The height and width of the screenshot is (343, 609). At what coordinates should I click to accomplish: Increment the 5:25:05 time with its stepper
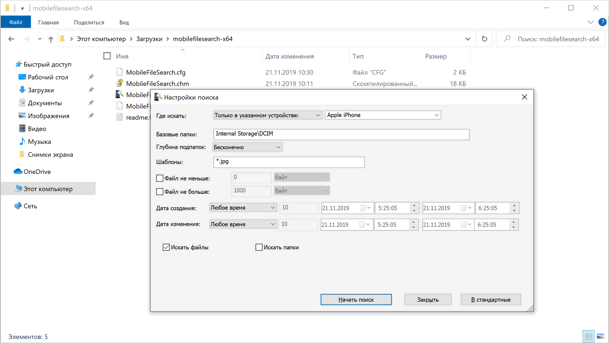(x=415, y=206)
